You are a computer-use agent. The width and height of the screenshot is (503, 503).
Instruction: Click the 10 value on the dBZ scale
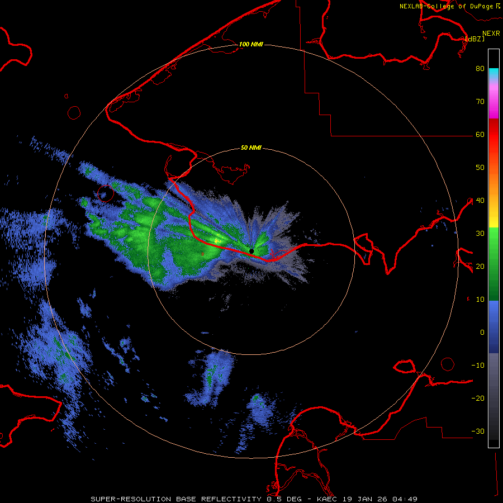(x=480, y=300)
